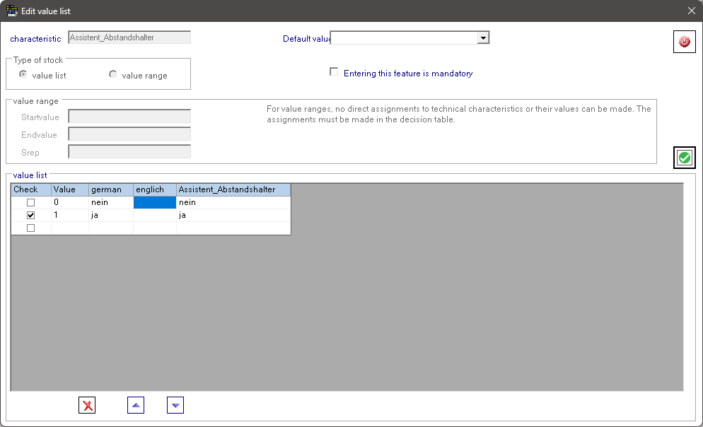Viewport: 703px width, 427px height.
Task: Delete selected value using red X icon
Action: [x=86, y=405]
